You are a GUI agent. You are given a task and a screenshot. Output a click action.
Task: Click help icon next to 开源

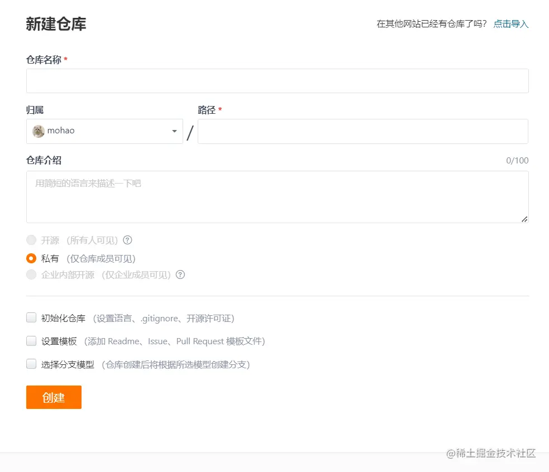point(128,240)
